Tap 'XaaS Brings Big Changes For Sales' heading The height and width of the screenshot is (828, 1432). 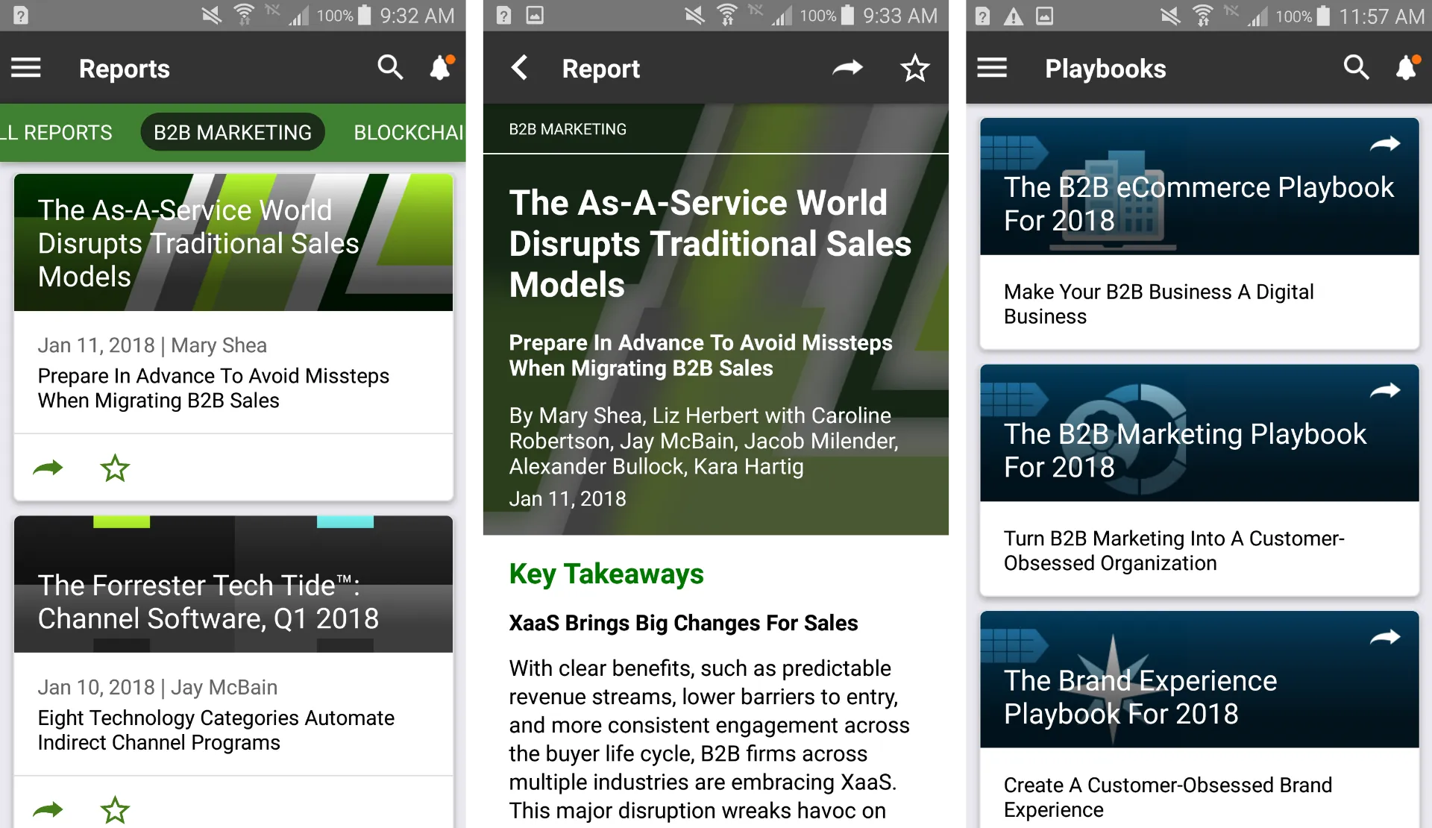683,623
